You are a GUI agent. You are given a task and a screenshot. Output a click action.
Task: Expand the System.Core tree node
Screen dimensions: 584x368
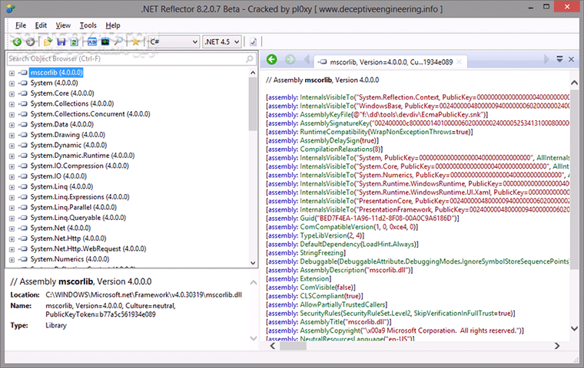click(12, 94)
